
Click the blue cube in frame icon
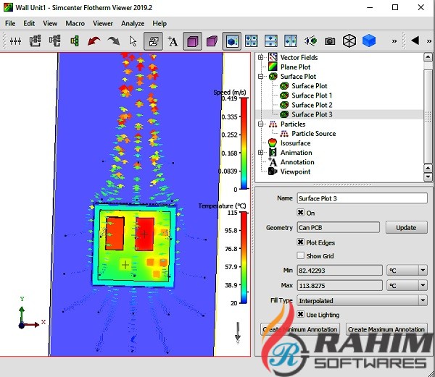(232, 41)
